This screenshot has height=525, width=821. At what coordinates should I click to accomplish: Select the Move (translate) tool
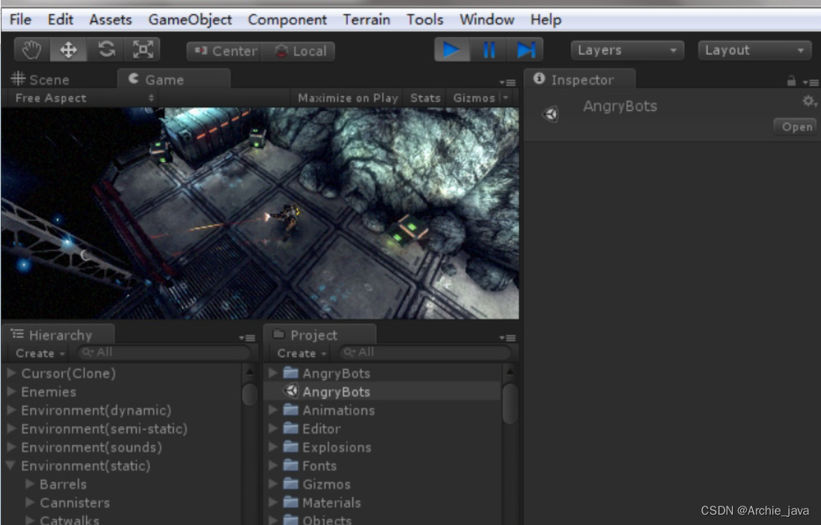(68, 50)
